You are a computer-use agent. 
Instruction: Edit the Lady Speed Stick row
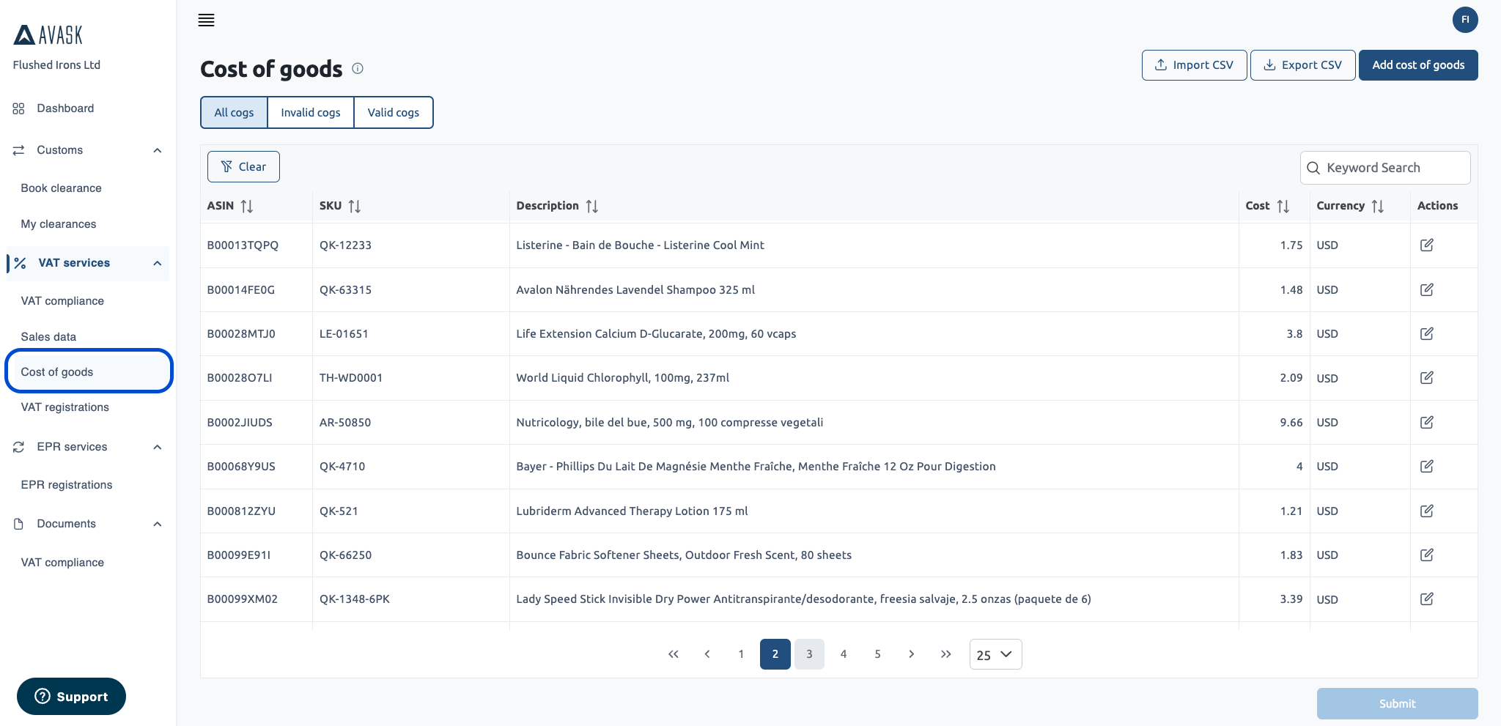pyautogui.click(x=1426, y=599)
